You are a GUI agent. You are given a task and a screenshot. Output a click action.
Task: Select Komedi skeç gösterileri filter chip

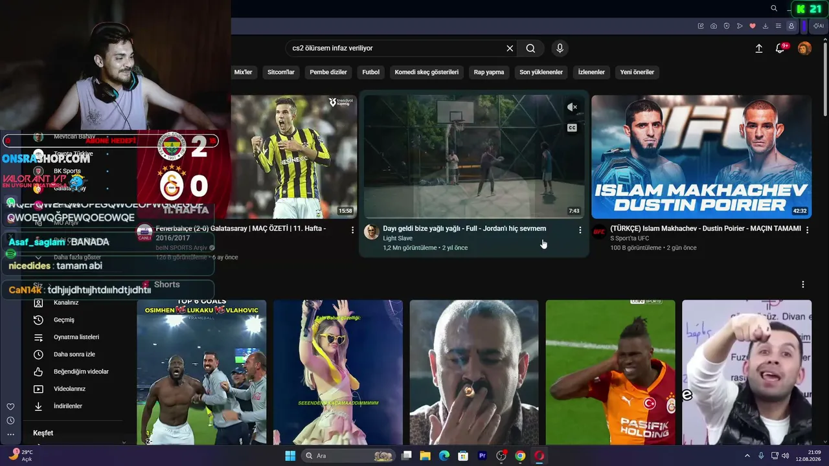point(427,72)
